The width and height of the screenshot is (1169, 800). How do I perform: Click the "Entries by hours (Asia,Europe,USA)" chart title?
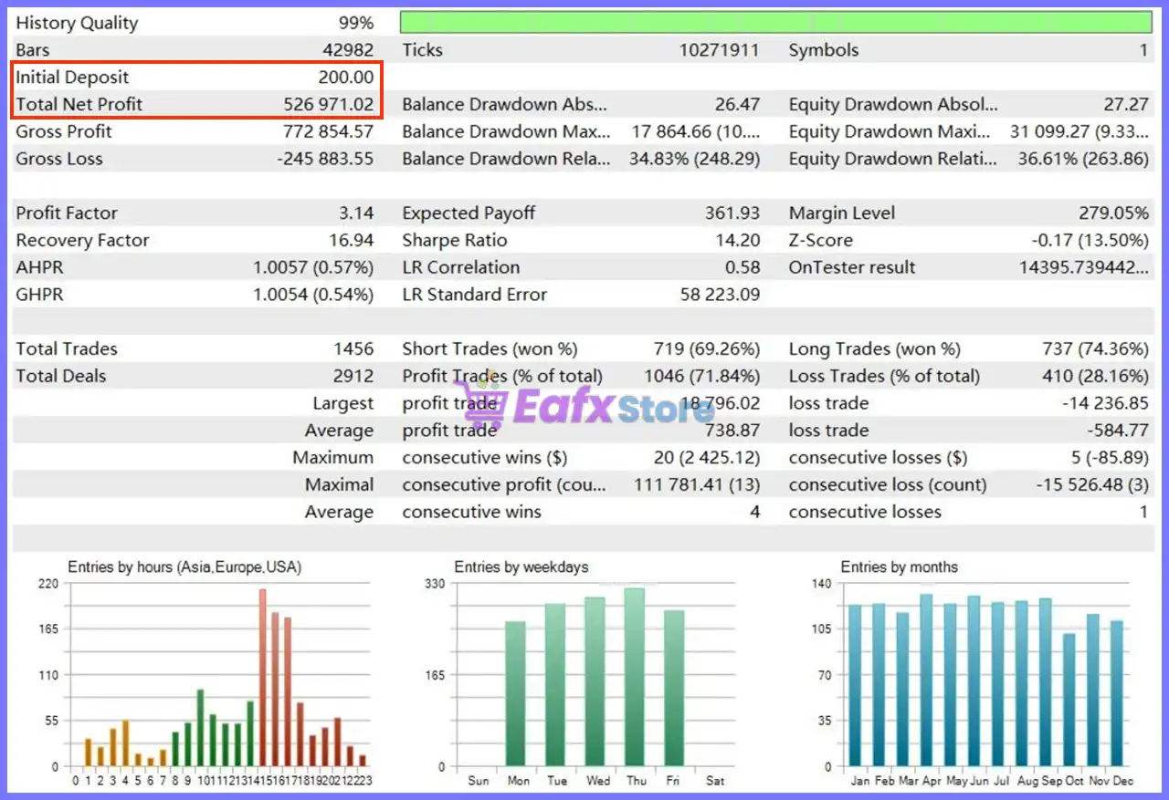pos(184,567)
